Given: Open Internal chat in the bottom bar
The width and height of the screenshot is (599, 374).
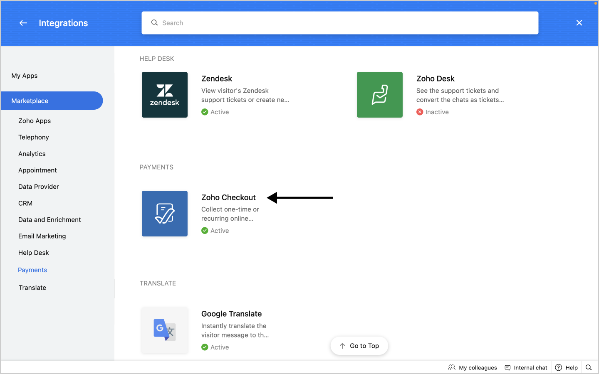Looking at the screenshot, I should 526,367.
